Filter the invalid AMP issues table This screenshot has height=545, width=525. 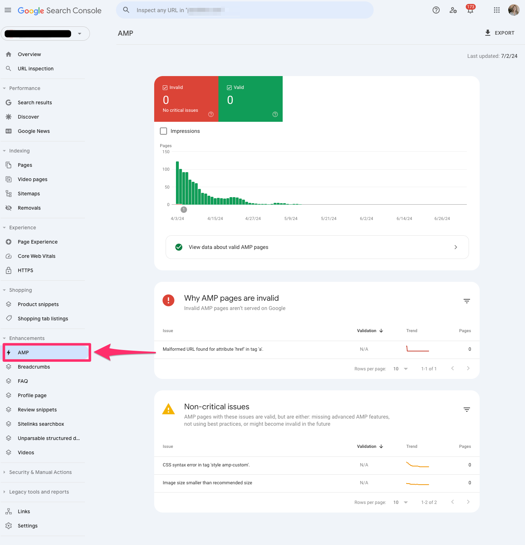point(467,301)
